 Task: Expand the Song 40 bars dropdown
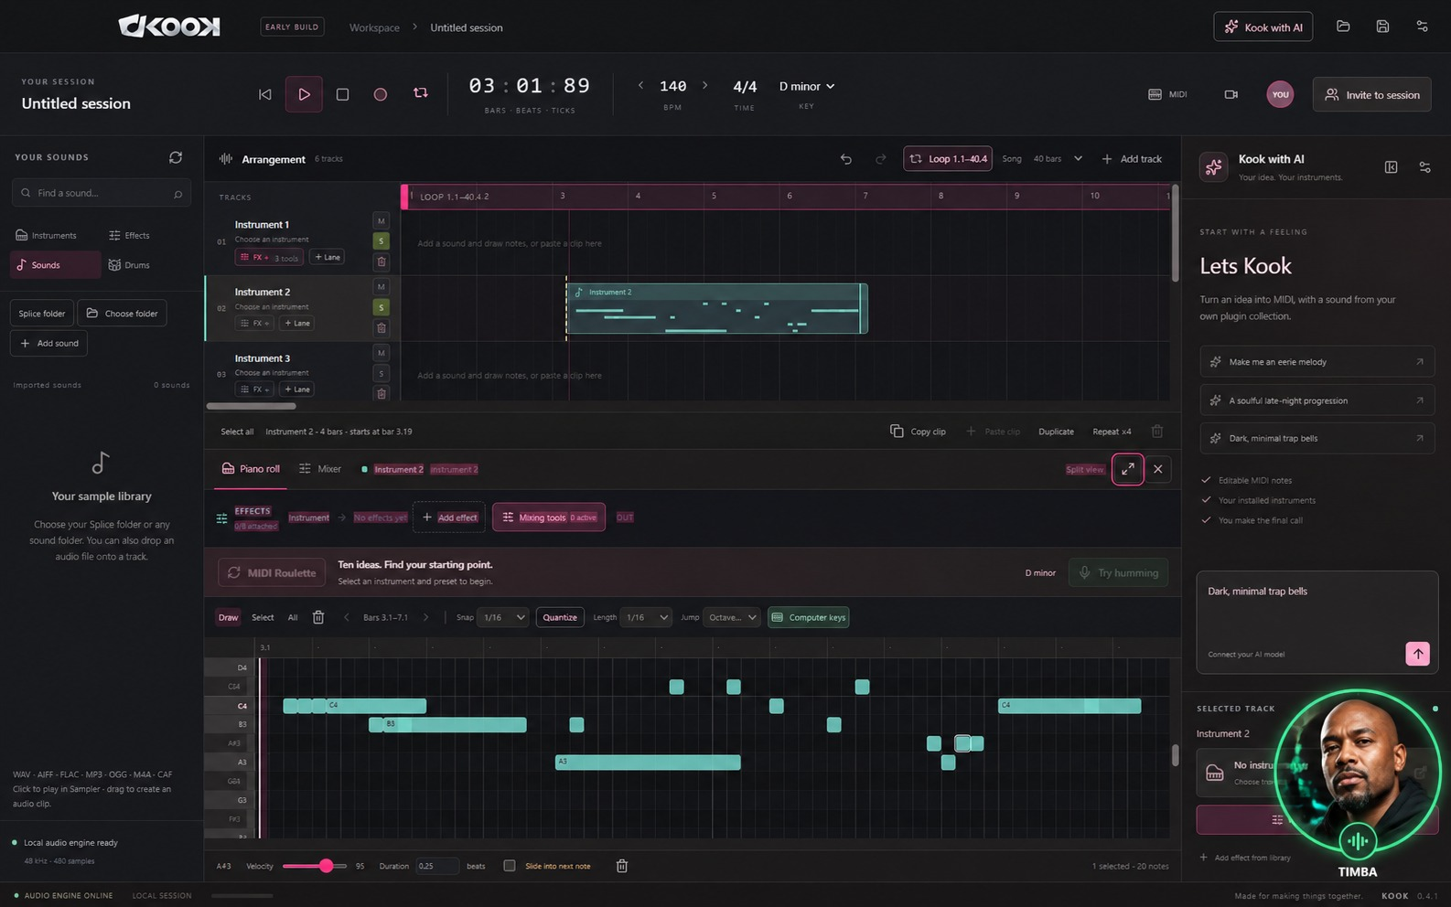point(1057,159)
